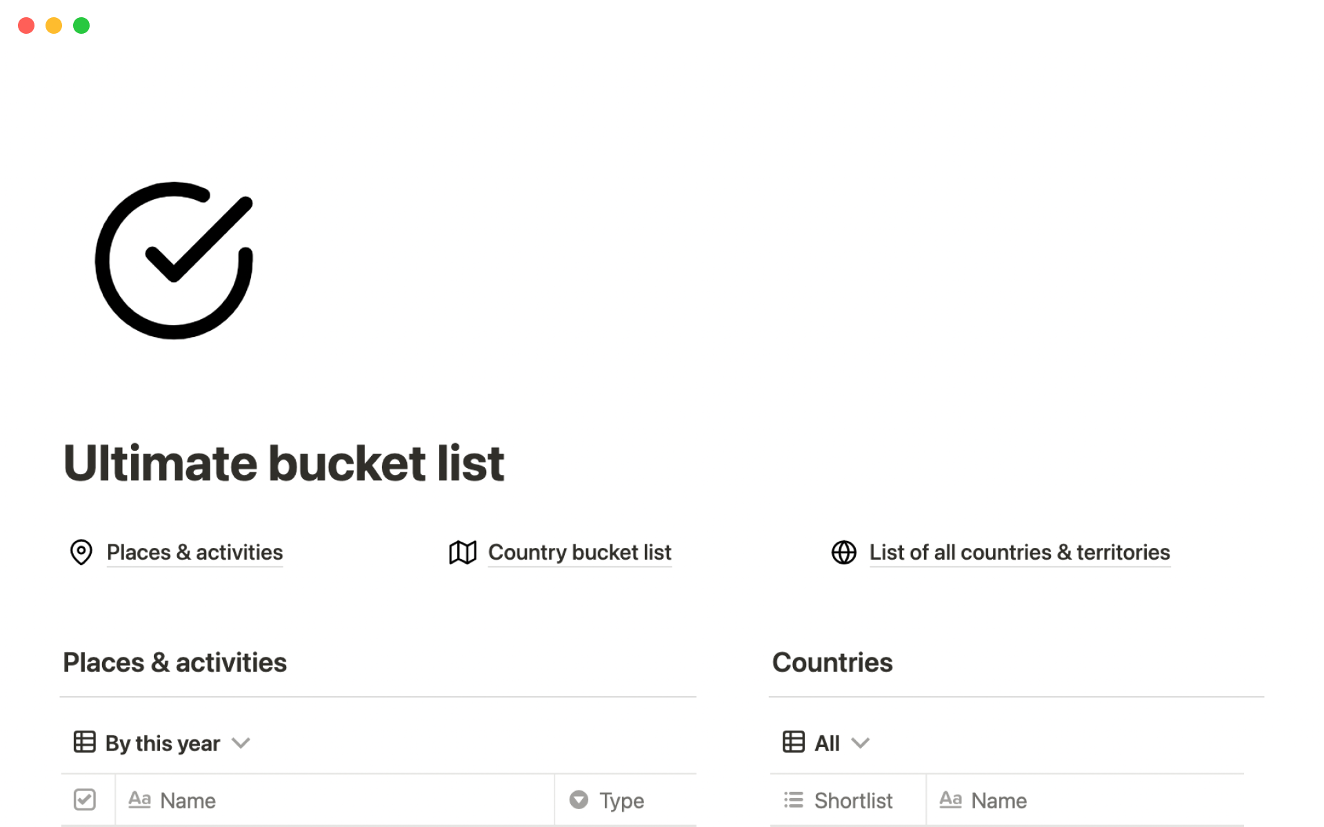1324x827 pixels.
Task: Open the Places & activities link
Action: [194, 552]
